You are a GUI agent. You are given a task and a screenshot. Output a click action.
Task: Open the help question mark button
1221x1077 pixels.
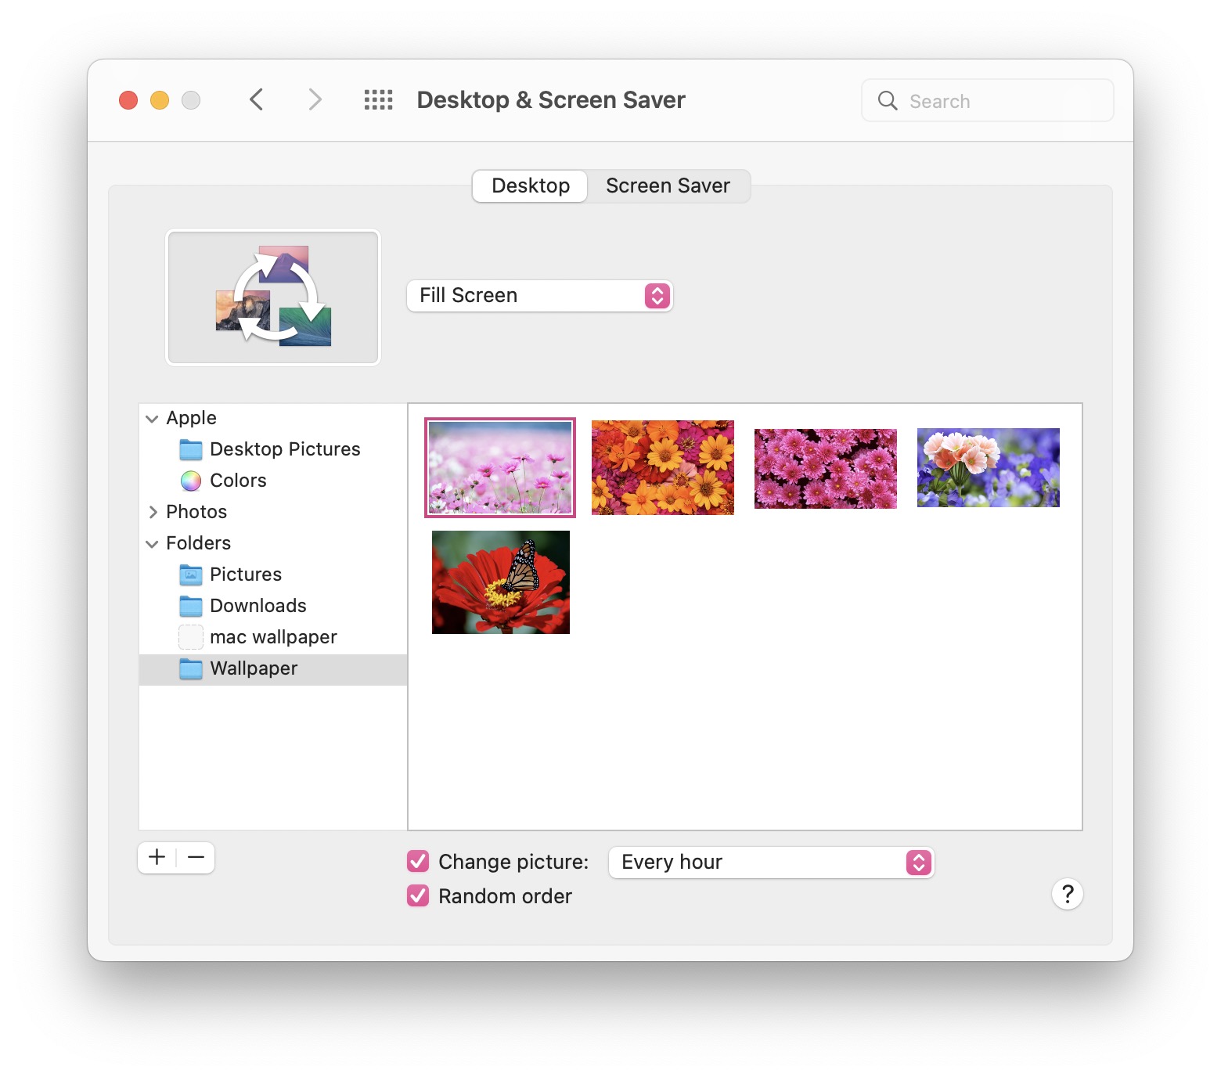click(x=1067, y=894)
